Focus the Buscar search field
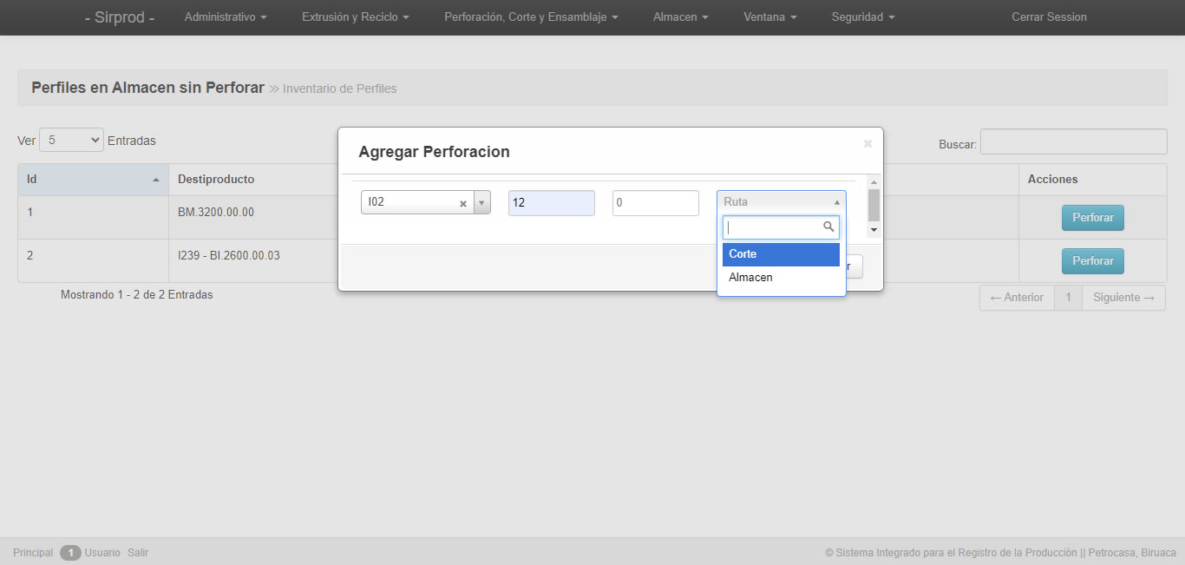 (x=1074, y=141)
